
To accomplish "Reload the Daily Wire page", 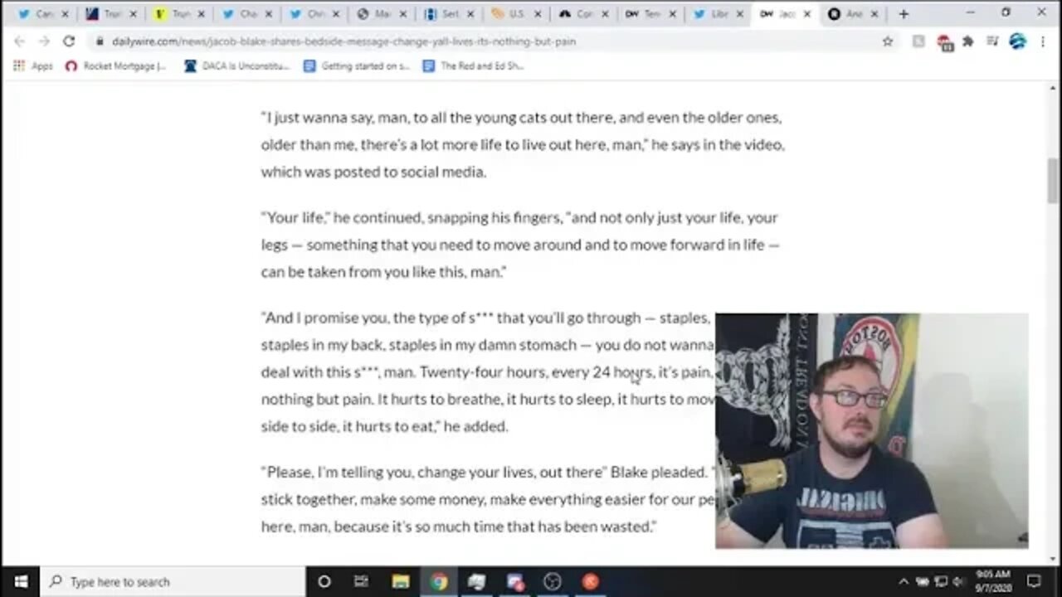I will coord(69,41).
